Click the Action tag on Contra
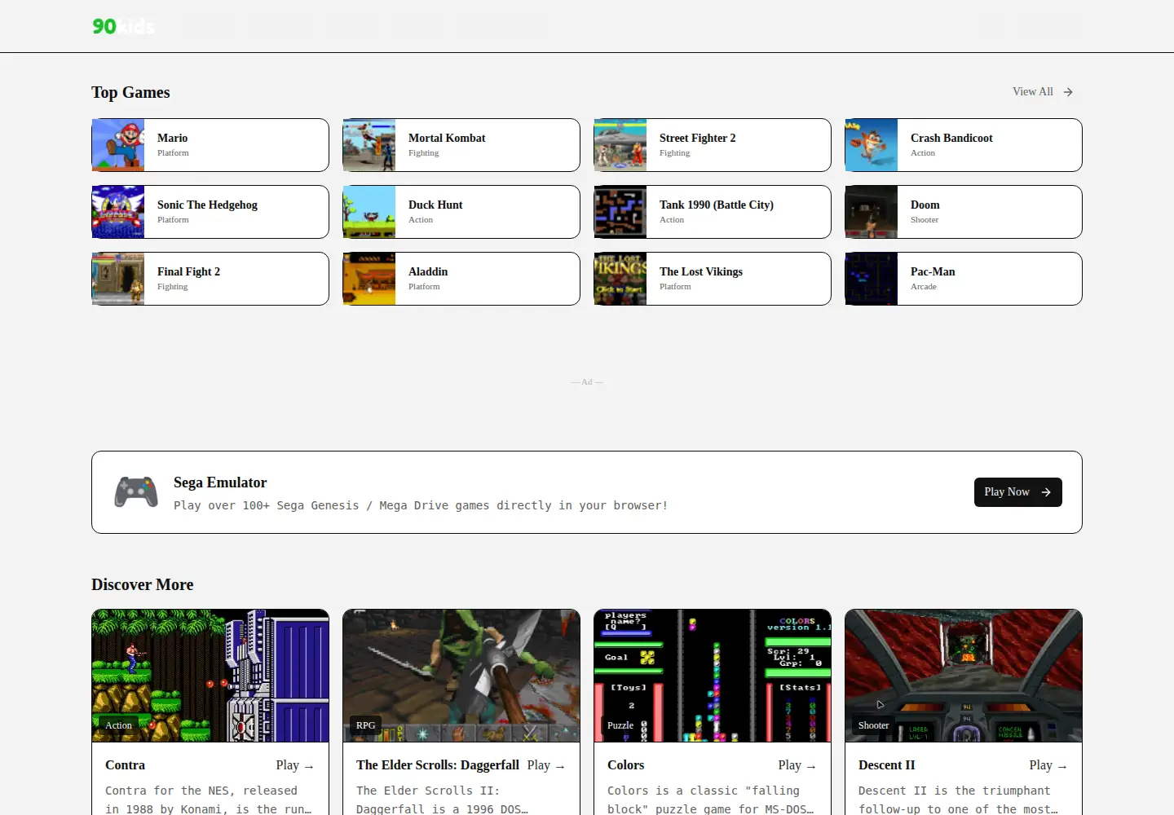This screenshot has width=1174, height=815. coord(118,725)
